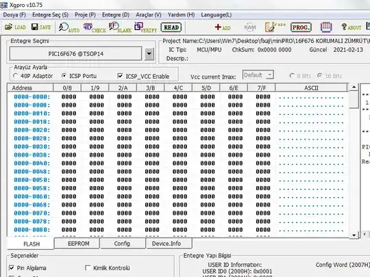Open the Entegre Seç (S) menu
Viewport: 370px width, 277px height.
tap(50, 15)
